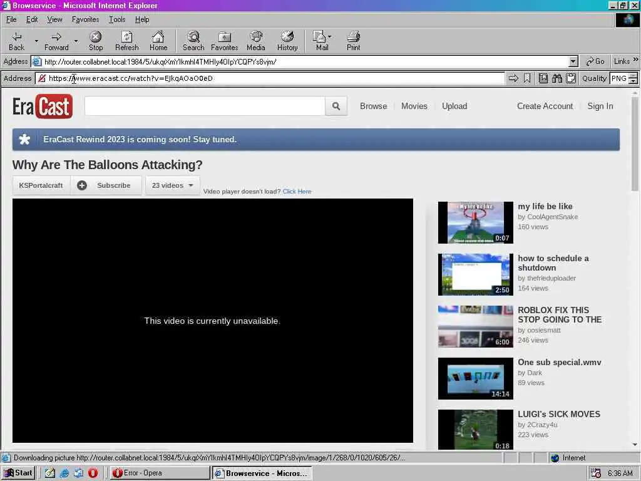Click the Browservice clipboard icon

(x=571, y=78)
